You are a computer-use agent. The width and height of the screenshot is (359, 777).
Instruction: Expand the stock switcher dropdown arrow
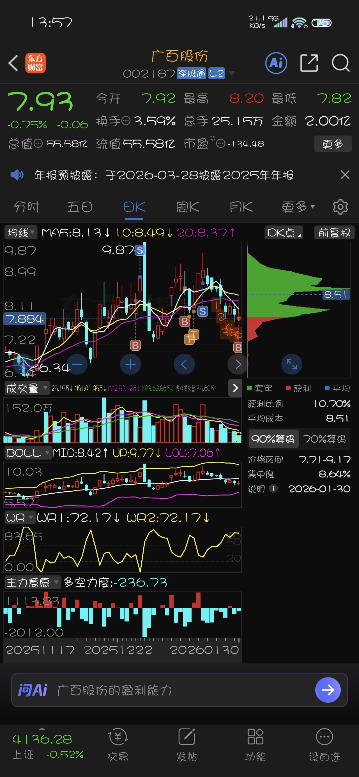point(232,73)
